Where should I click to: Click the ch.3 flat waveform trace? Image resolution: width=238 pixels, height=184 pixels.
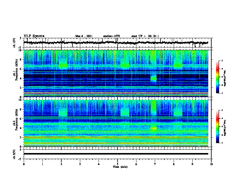116,154
